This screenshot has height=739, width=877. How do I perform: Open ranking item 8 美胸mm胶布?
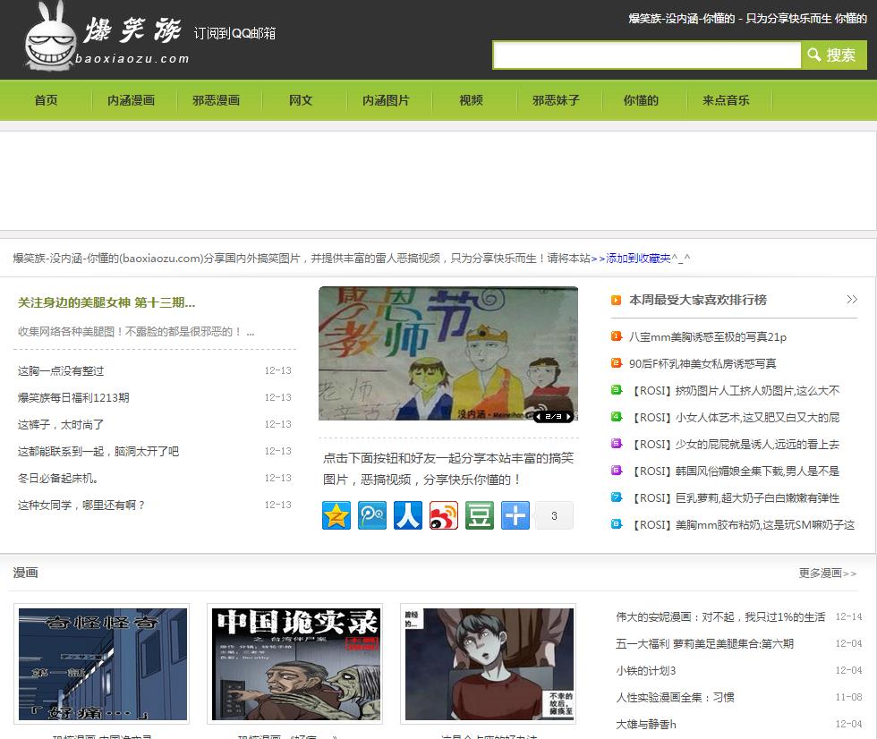pyautogui.click(x=742, y=525)
